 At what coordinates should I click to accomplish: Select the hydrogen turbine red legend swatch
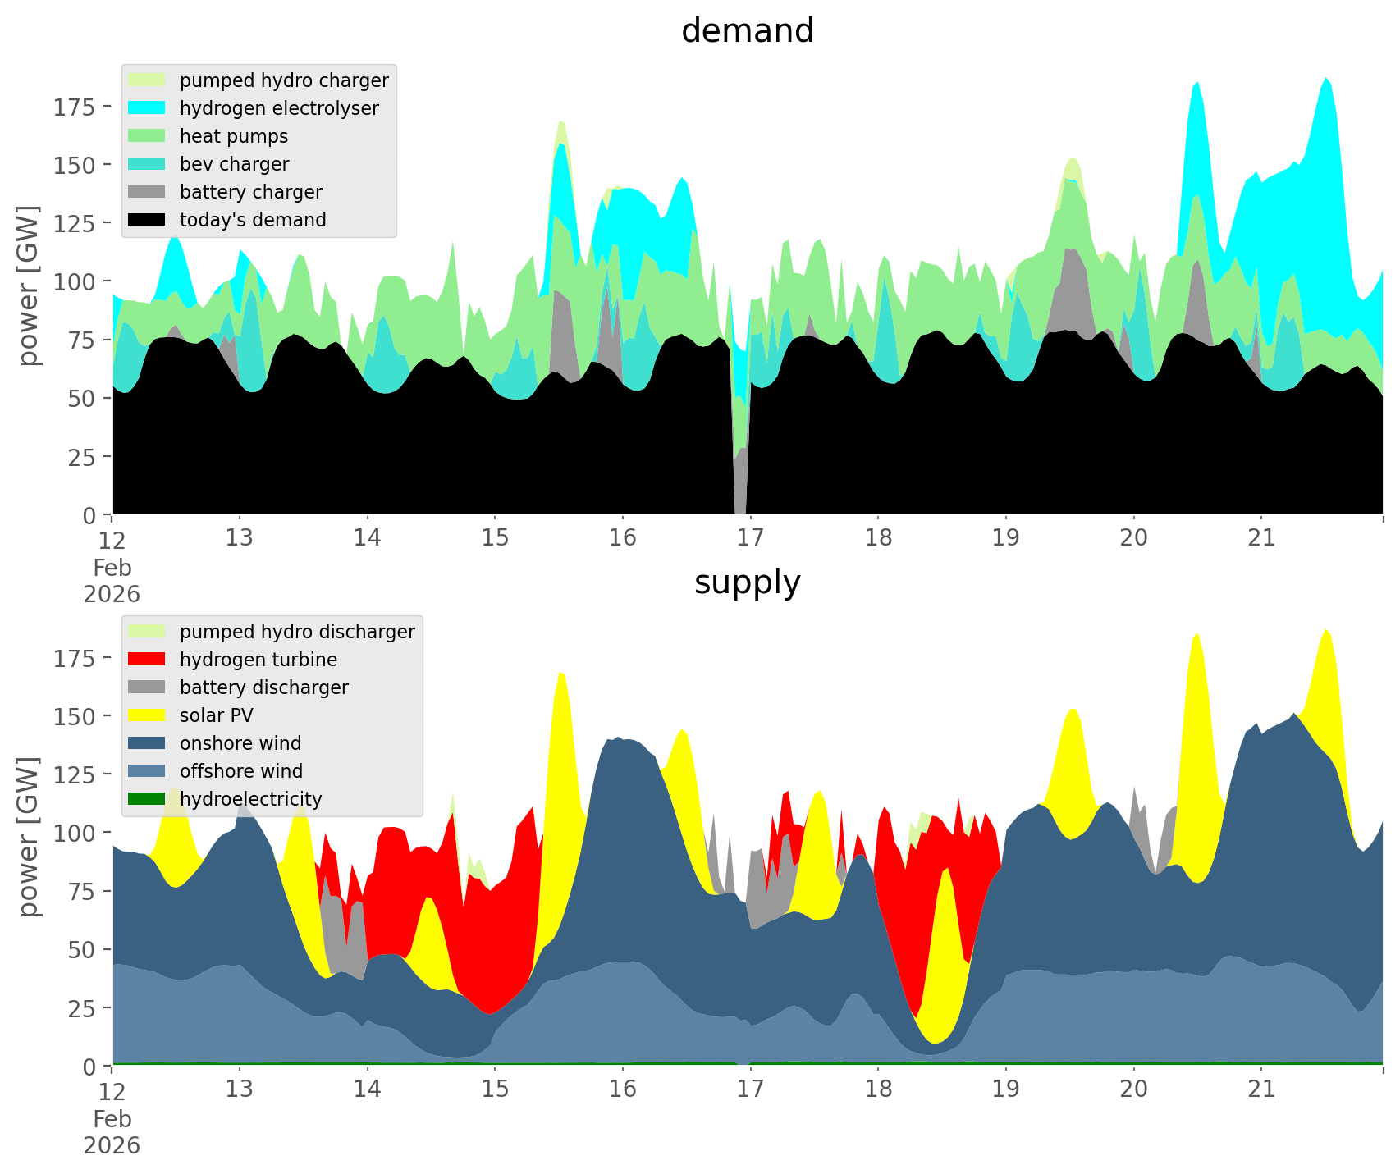pyautogui.click(x=147, y=660)
